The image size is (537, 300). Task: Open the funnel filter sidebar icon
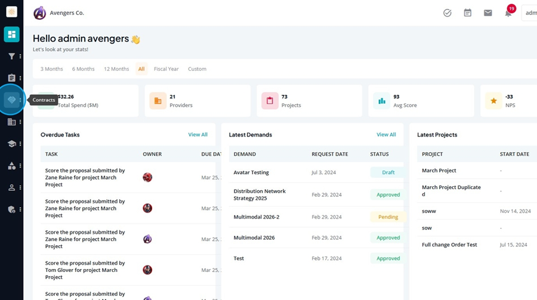coord(12,56)
